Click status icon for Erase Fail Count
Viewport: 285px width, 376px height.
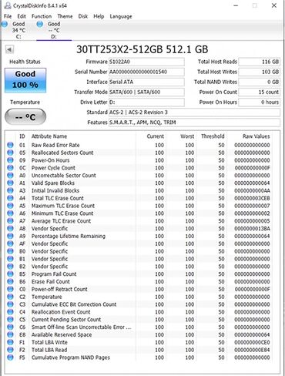tap(10, 281)
